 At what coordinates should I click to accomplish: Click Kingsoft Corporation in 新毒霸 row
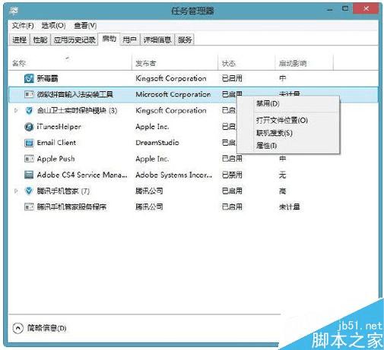click(x=171, y=78)
